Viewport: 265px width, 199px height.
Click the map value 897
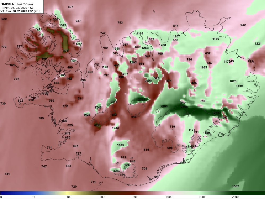(70, 7)
